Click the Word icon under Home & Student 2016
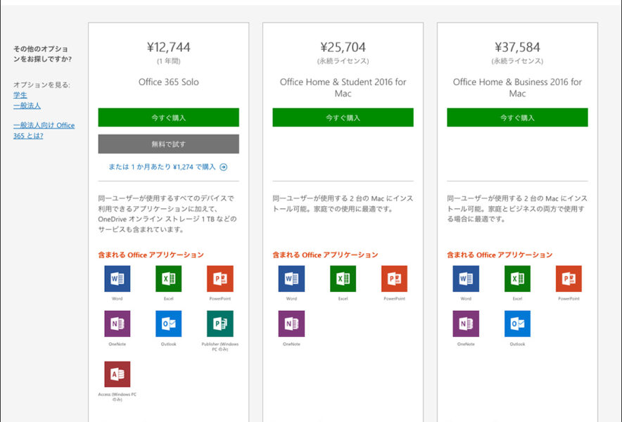Viewport: 622px width, 422px height. (x=291, y=279)
